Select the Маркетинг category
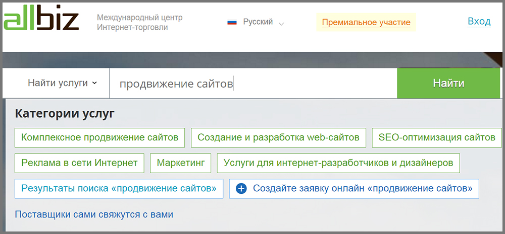Viewport: 505px width, 234px height. (x=181, y=163)
